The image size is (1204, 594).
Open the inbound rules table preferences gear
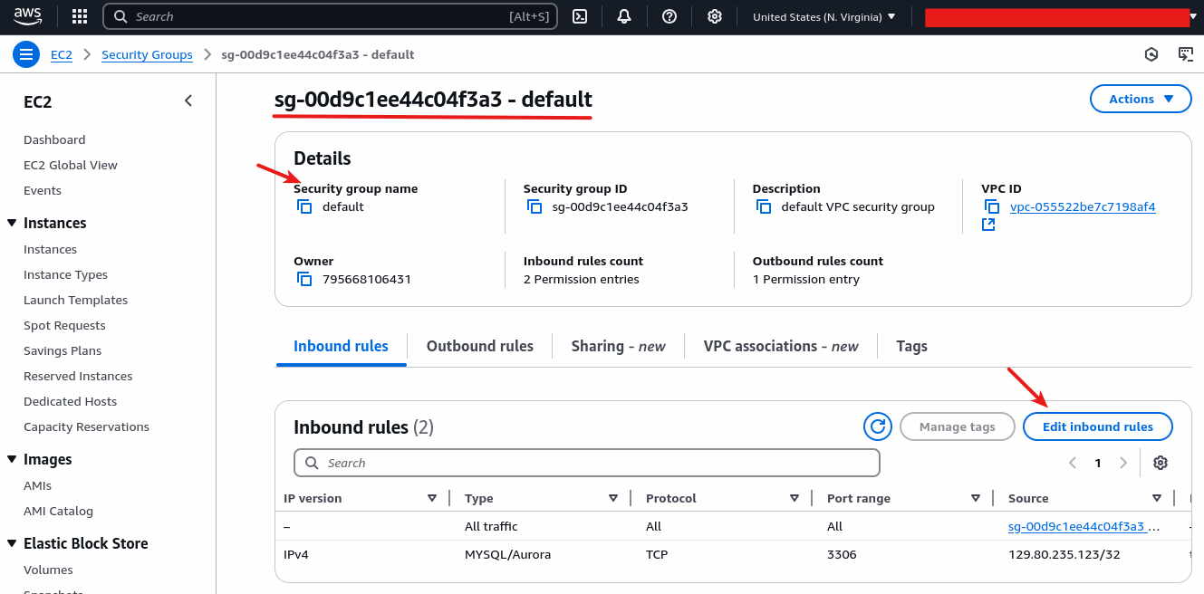tap(1161, 463)
